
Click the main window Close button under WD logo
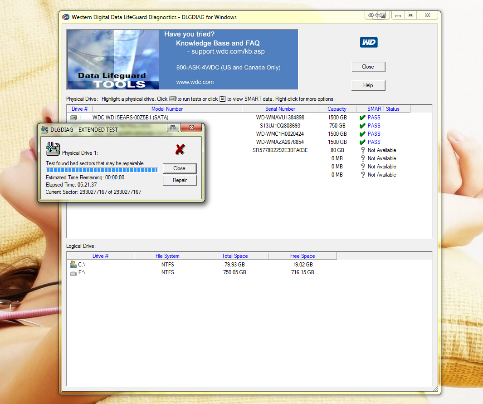tap(368, 67)
